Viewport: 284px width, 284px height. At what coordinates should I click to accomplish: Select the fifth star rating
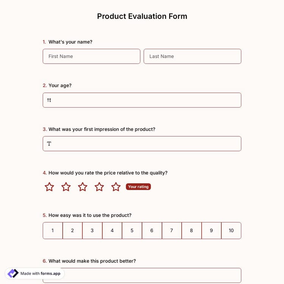coord(116,187)
